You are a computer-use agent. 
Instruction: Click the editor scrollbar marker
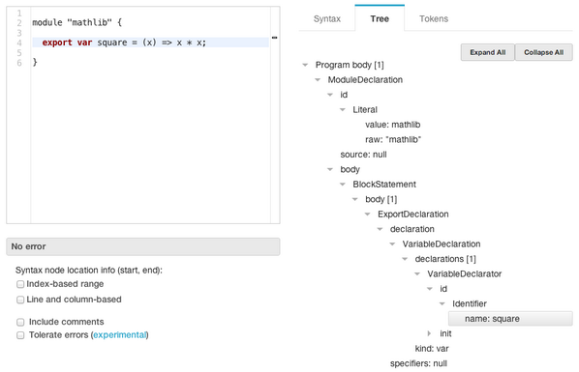pyautogui.click(x=274, y=38)
